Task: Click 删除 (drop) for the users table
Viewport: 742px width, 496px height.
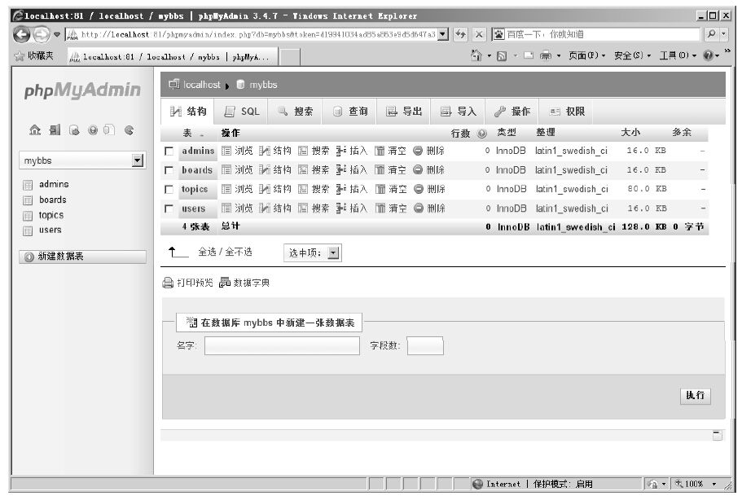Action: coord(430,208)
